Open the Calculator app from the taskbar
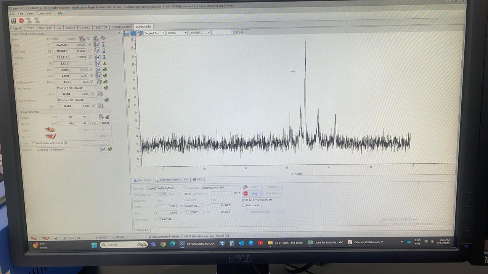Screen dimensions: 488x274 [x=231, y=243]
